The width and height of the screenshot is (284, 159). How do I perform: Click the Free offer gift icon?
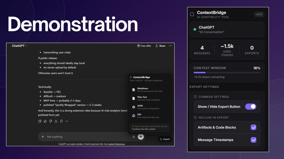138,46
